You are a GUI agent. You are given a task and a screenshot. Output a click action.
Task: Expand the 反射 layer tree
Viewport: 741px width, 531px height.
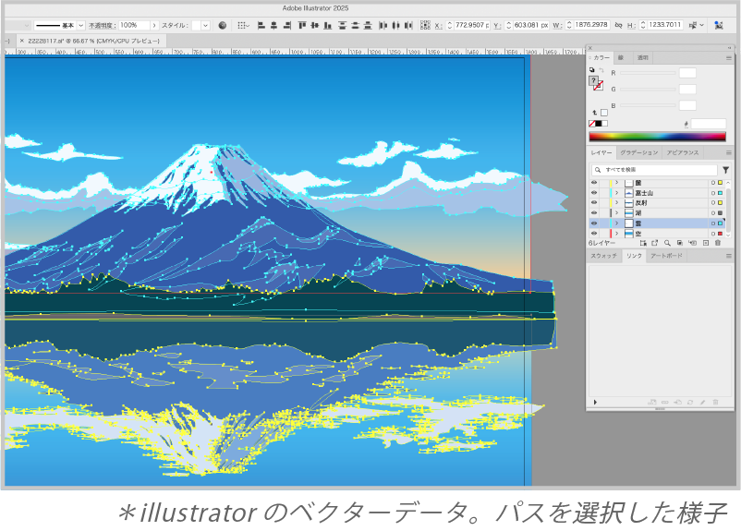tap(616, 203)
